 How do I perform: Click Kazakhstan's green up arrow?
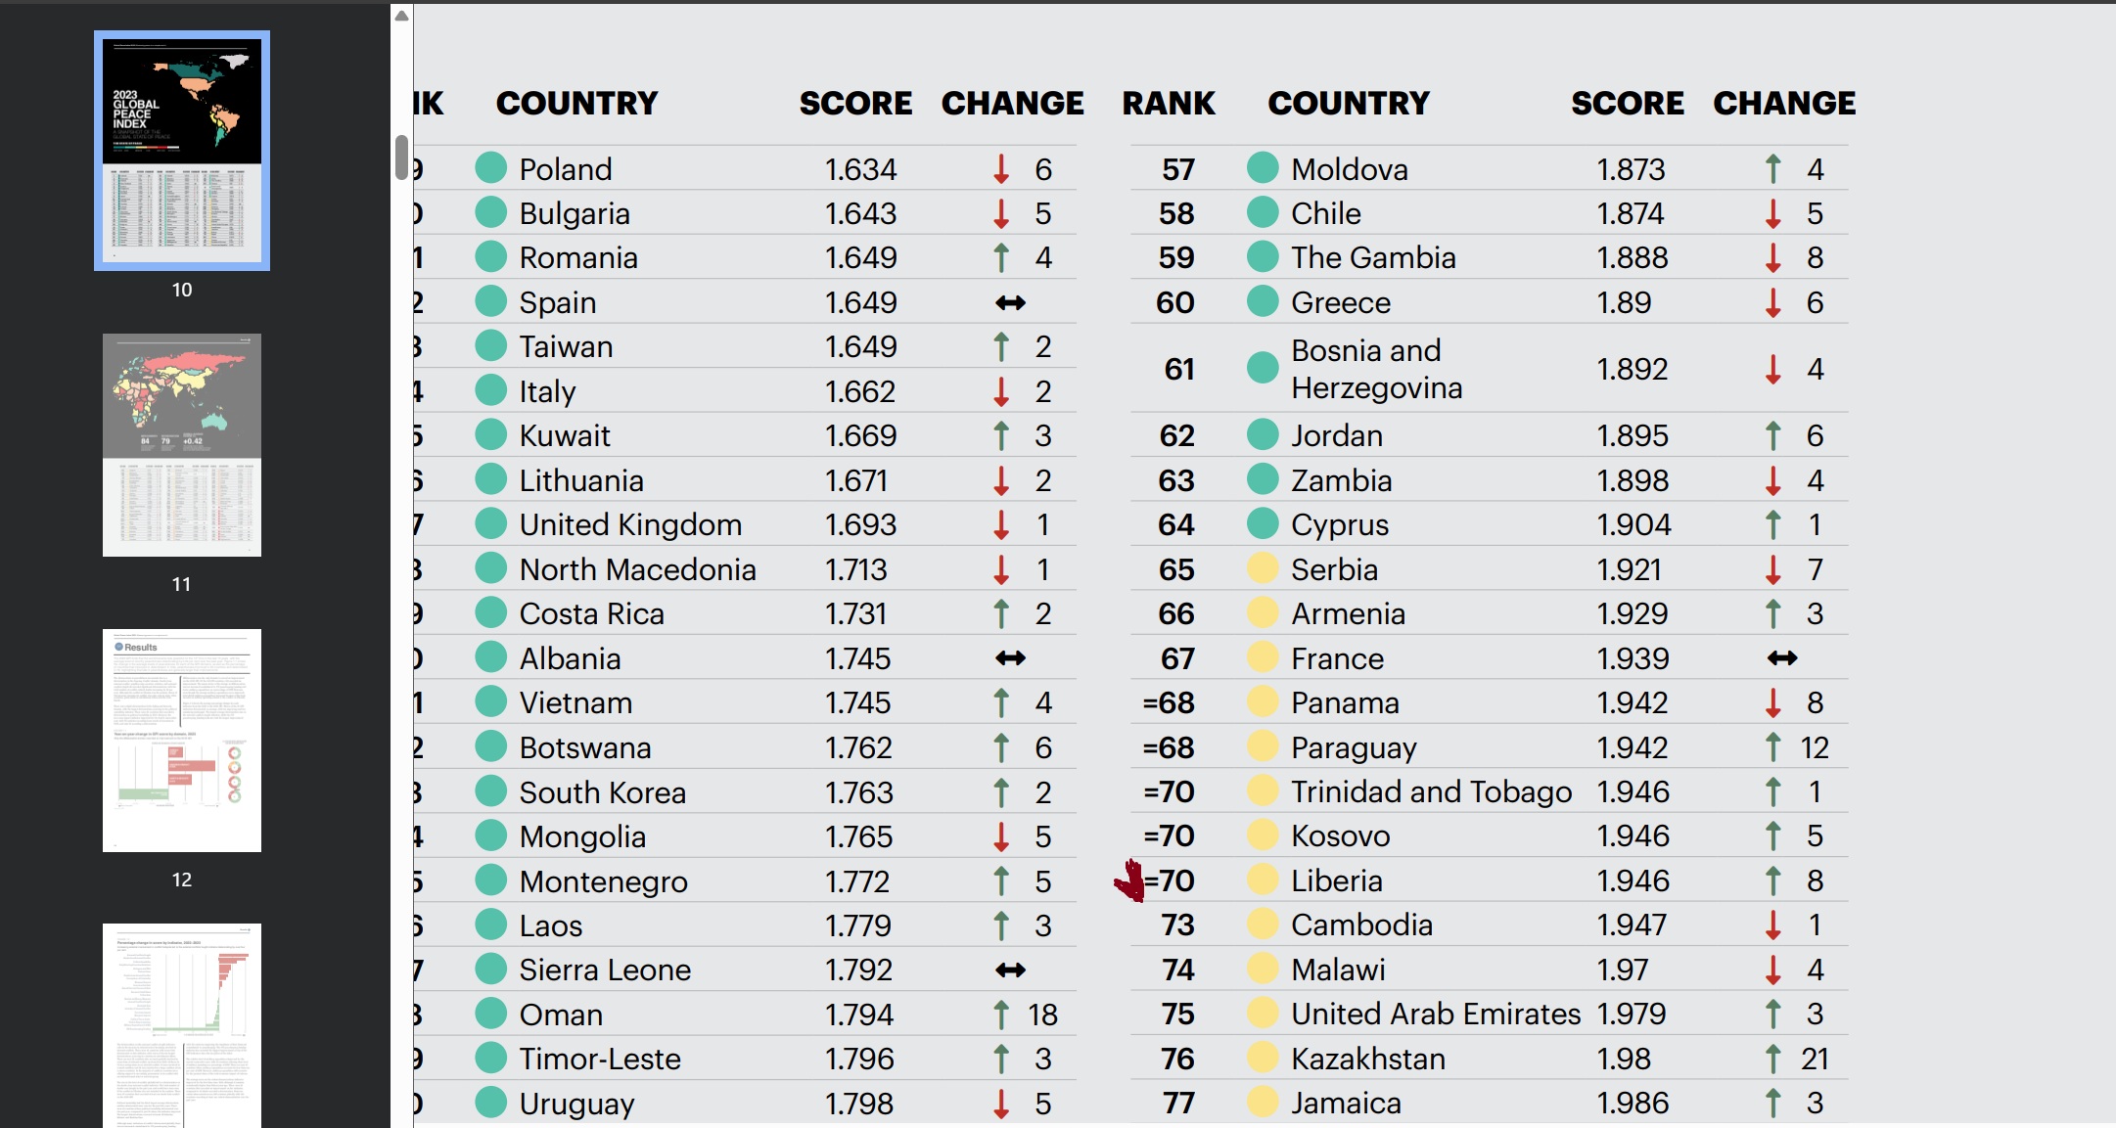(1772, 1059)
